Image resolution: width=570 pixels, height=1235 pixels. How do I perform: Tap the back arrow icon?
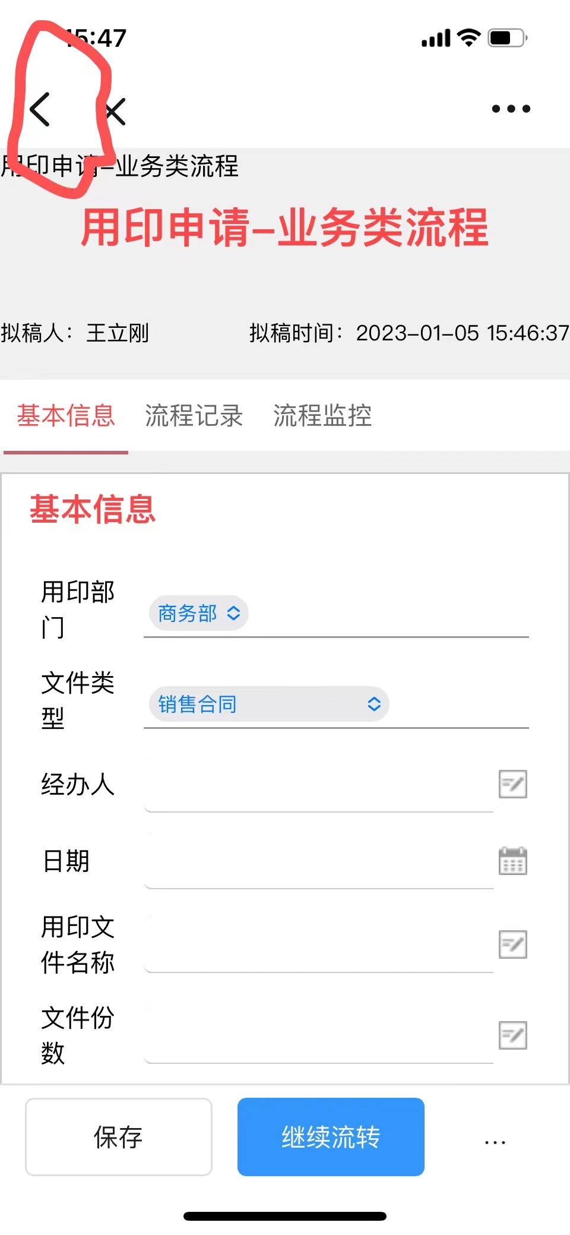40,110
